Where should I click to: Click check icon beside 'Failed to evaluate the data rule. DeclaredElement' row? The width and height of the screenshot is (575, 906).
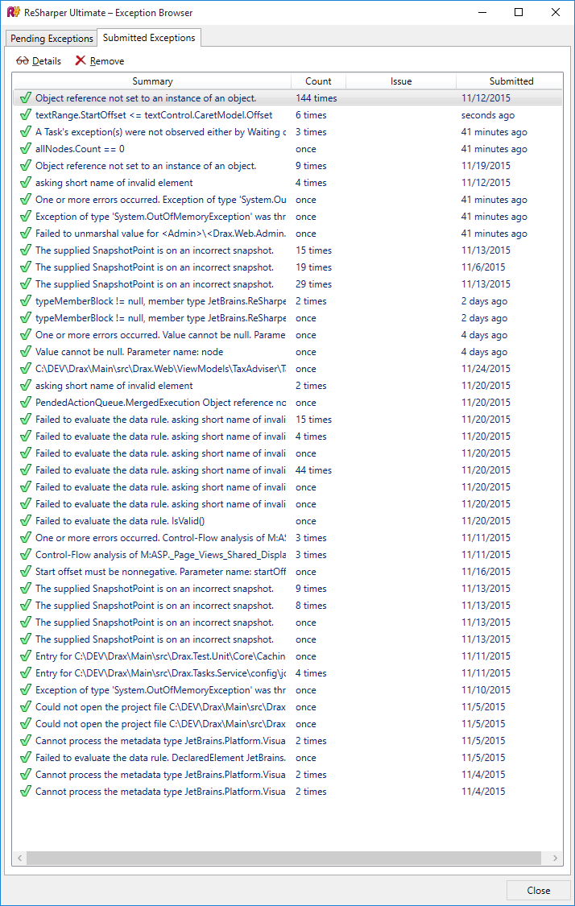pyautogui.click(x=26, y=758)
